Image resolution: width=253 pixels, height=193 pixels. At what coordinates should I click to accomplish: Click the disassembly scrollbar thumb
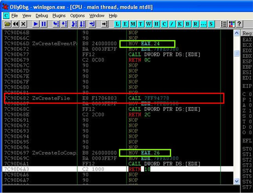(x=236, y=53)
